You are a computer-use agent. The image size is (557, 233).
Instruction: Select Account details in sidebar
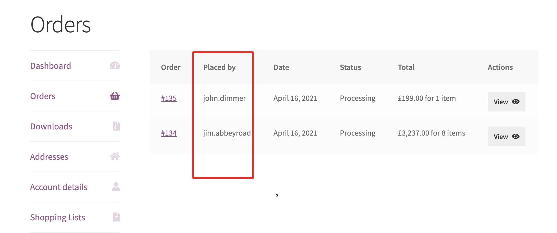click(59, 187)
